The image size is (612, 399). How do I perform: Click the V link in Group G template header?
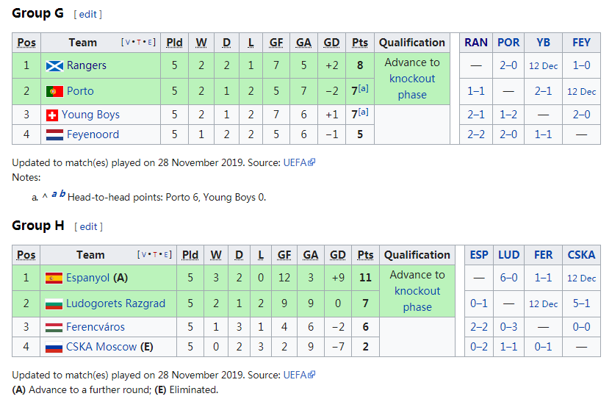pos(128,43)
